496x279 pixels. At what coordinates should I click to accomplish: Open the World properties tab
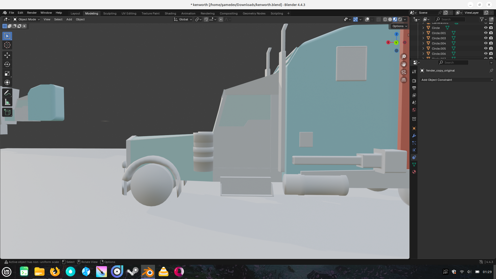click(414, 110)
